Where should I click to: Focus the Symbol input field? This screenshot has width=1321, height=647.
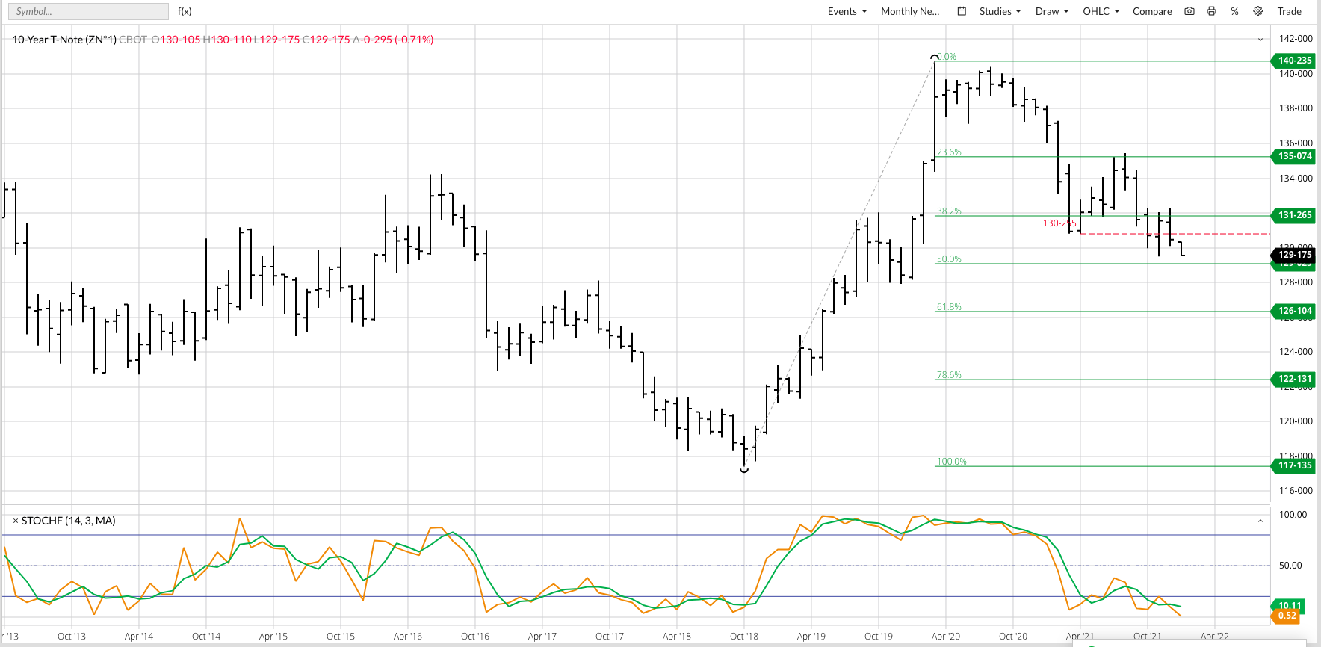(87, 11)
